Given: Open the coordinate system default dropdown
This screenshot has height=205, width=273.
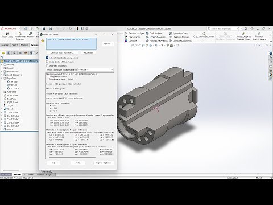Looking at the screenshot, I should (96, 69).
